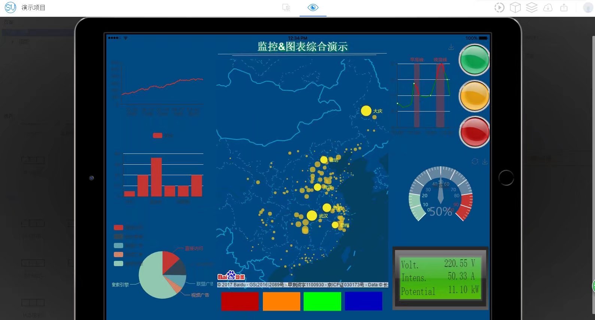Click the circular play run icon
This screenshot has height=320, width=595.
point(499,7)
